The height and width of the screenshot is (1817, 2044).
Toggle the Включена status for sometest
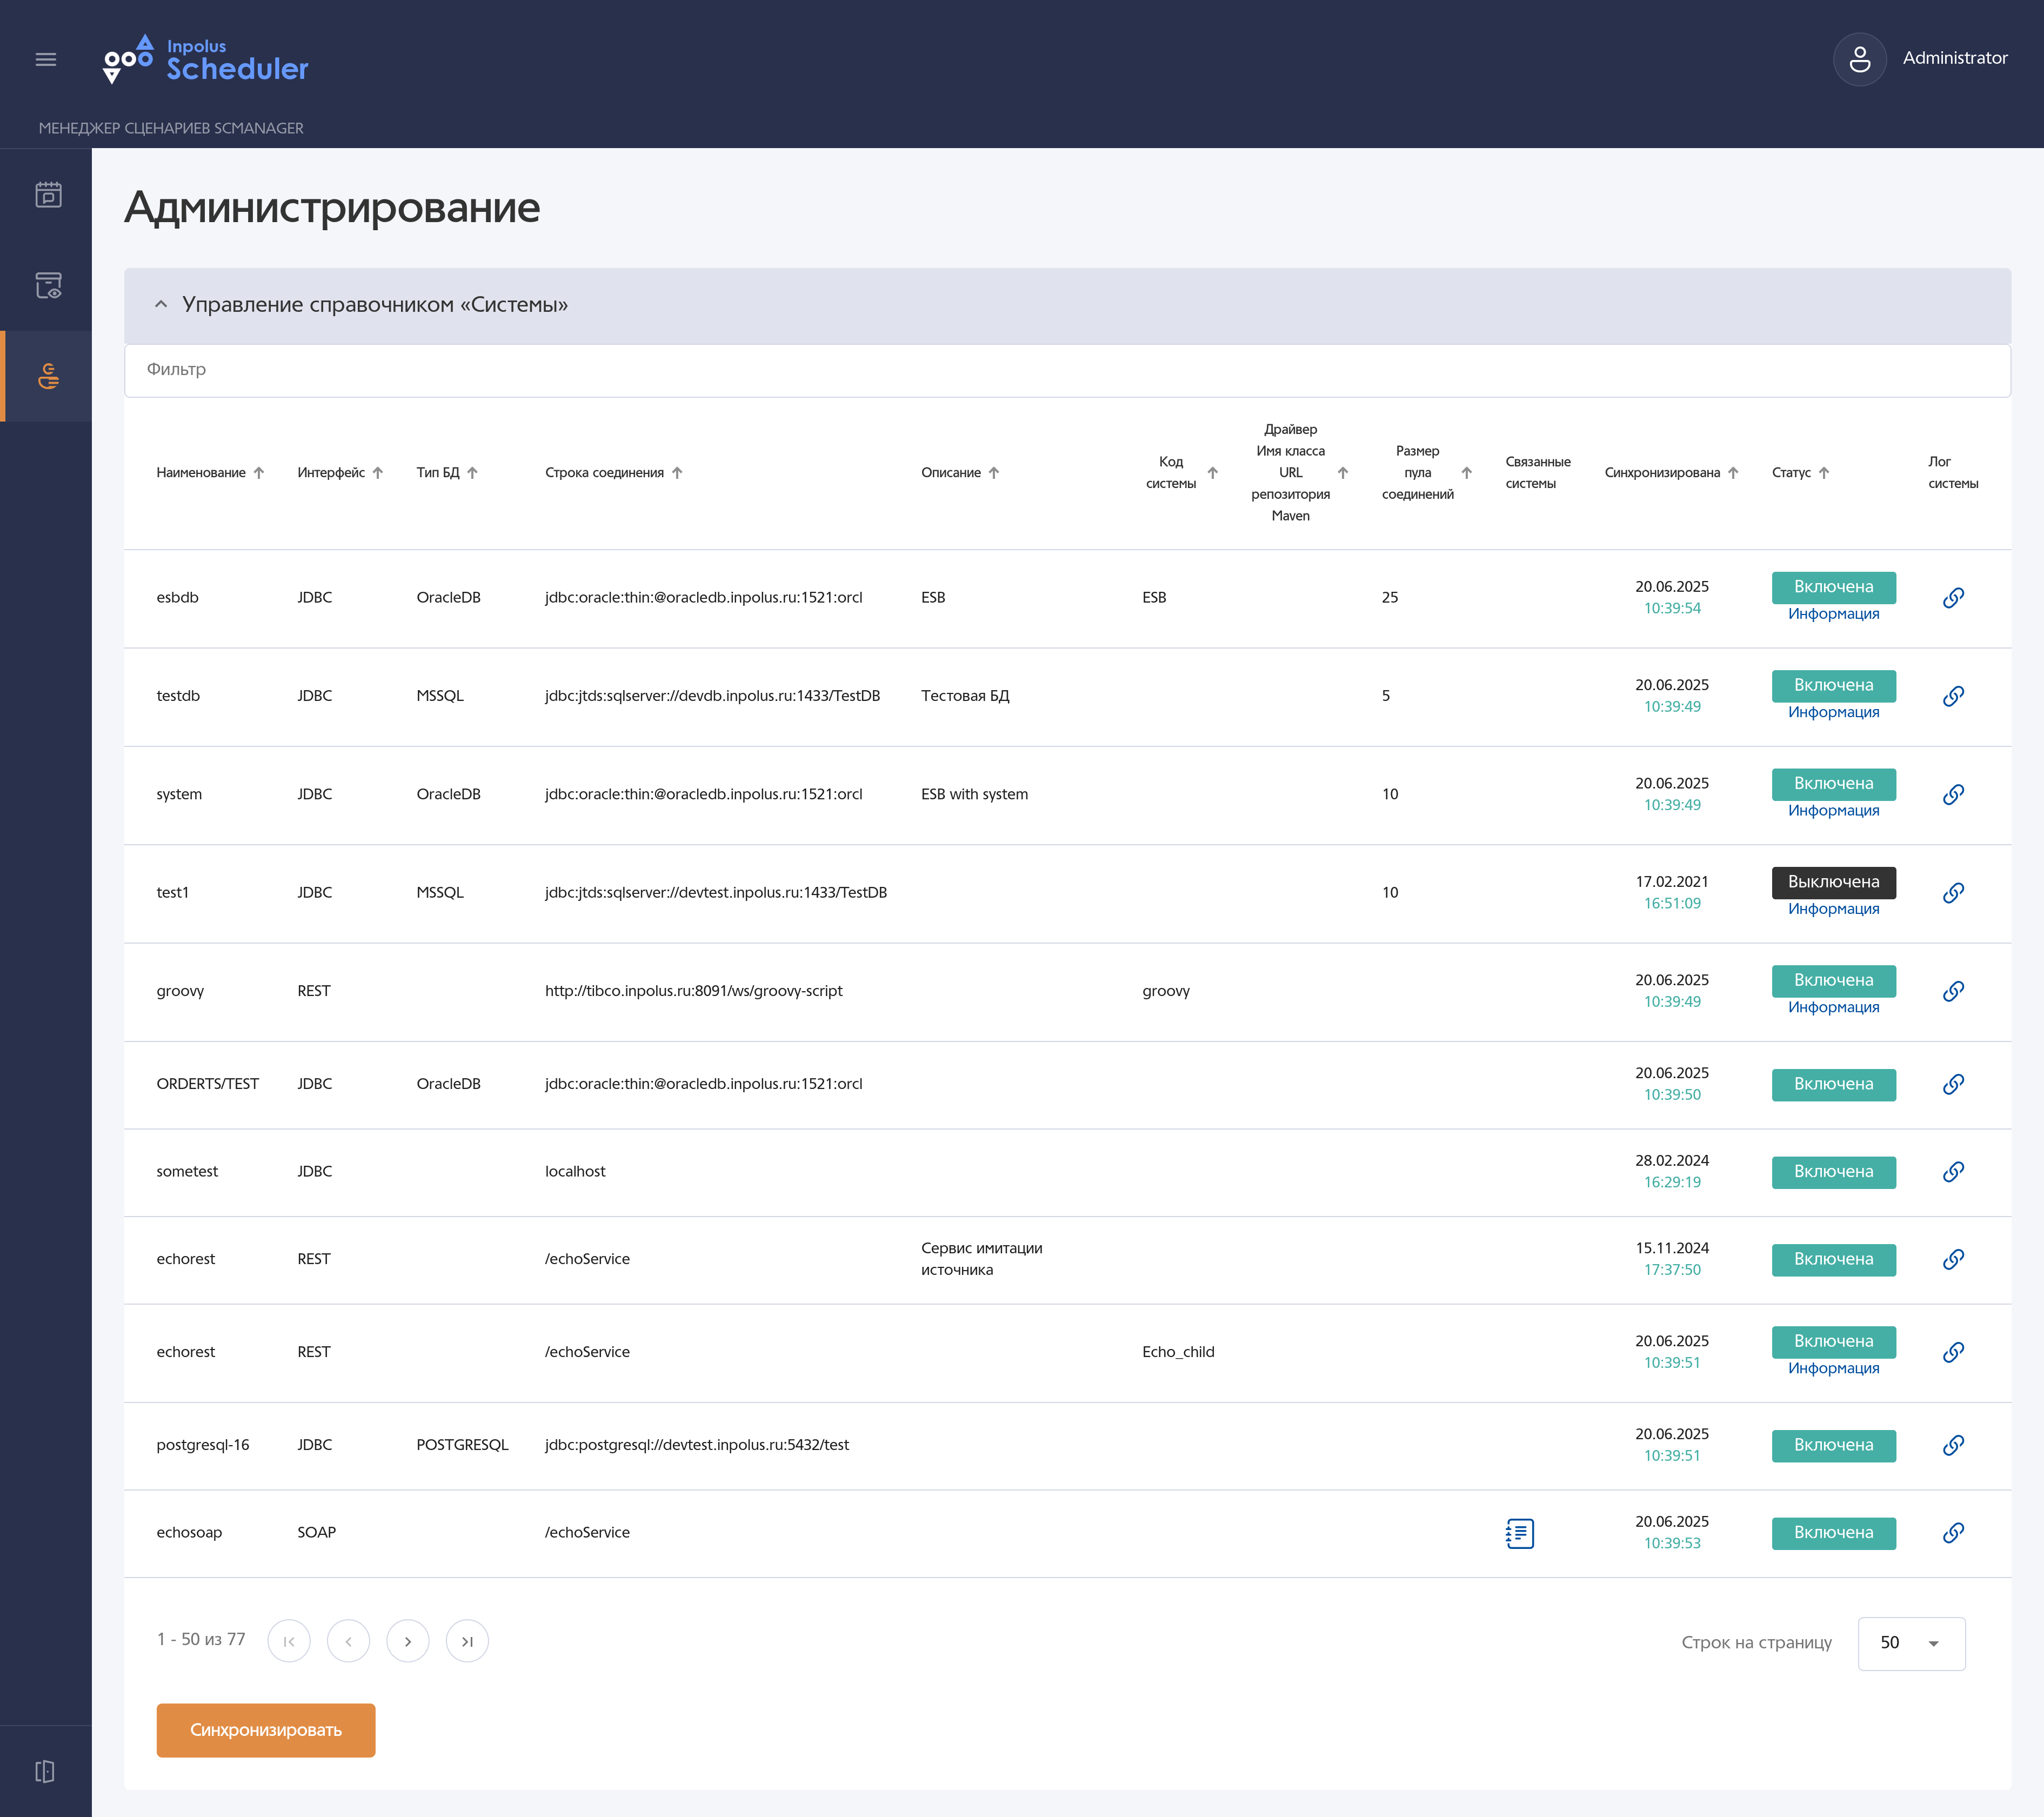1832,1171
